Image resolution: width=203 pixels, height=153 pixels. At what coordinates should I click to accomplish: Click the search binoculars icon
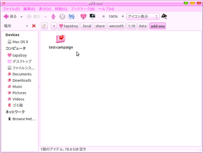(x=164, y=16)
